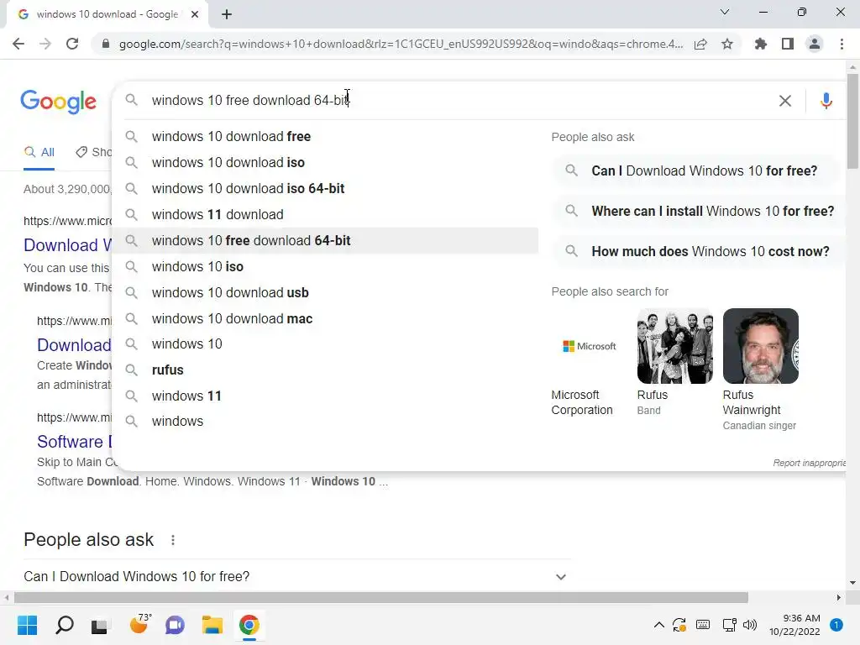
Task: Click the vertical page scrollbar
Action: (852, 121)
